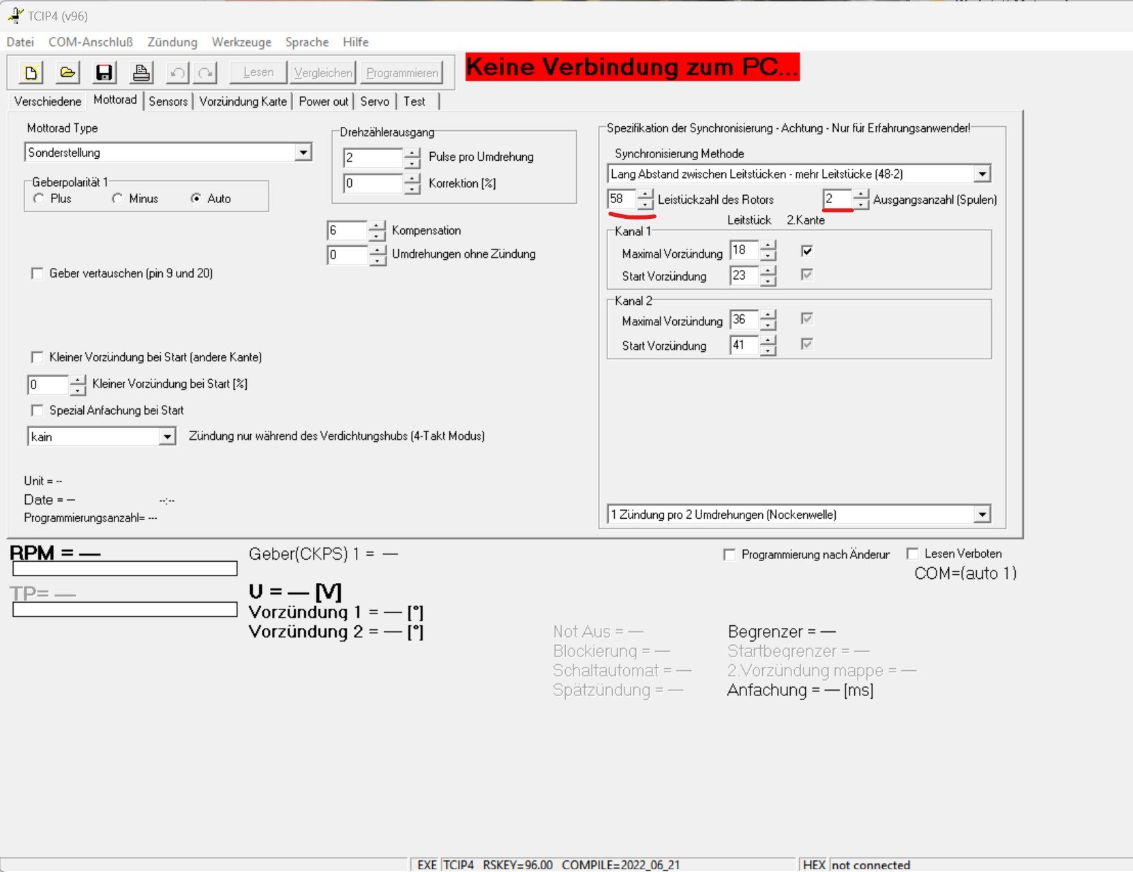Click the Pulse pro Umdrehung input field
Viewport: 1133px width, 872px height.
tap(373, 158)
